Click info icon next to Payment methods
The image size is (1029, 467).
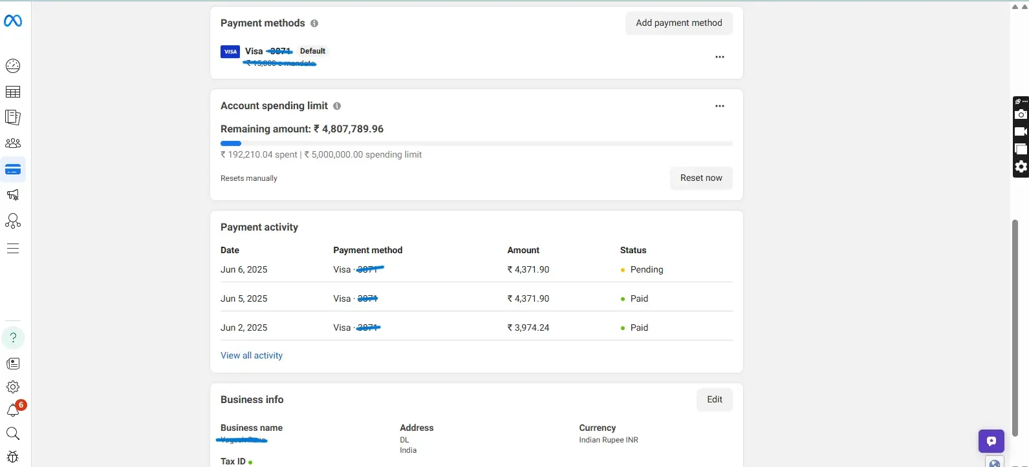[314, 23]
